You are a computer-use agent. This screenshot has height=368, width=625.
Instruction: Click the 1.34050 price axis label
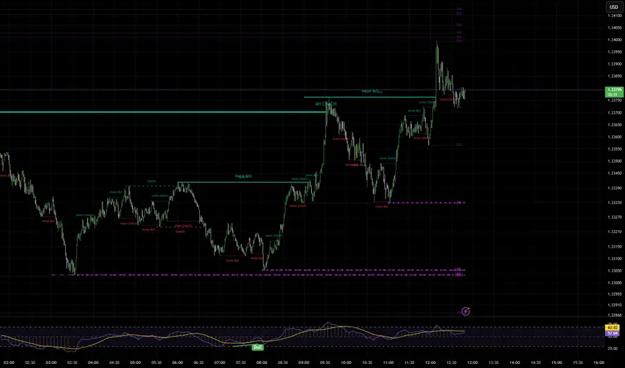coord(614,28)
